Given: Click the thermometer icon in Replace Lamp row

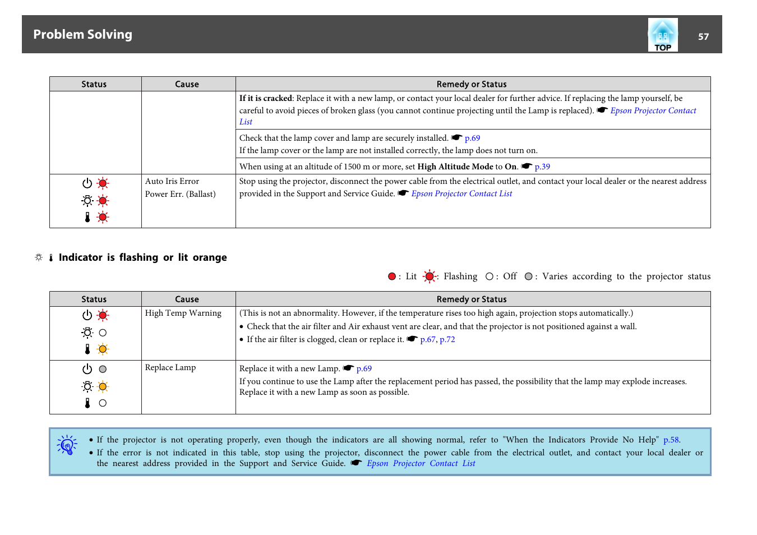Looking at the screenshot, I should pos(87,403).
